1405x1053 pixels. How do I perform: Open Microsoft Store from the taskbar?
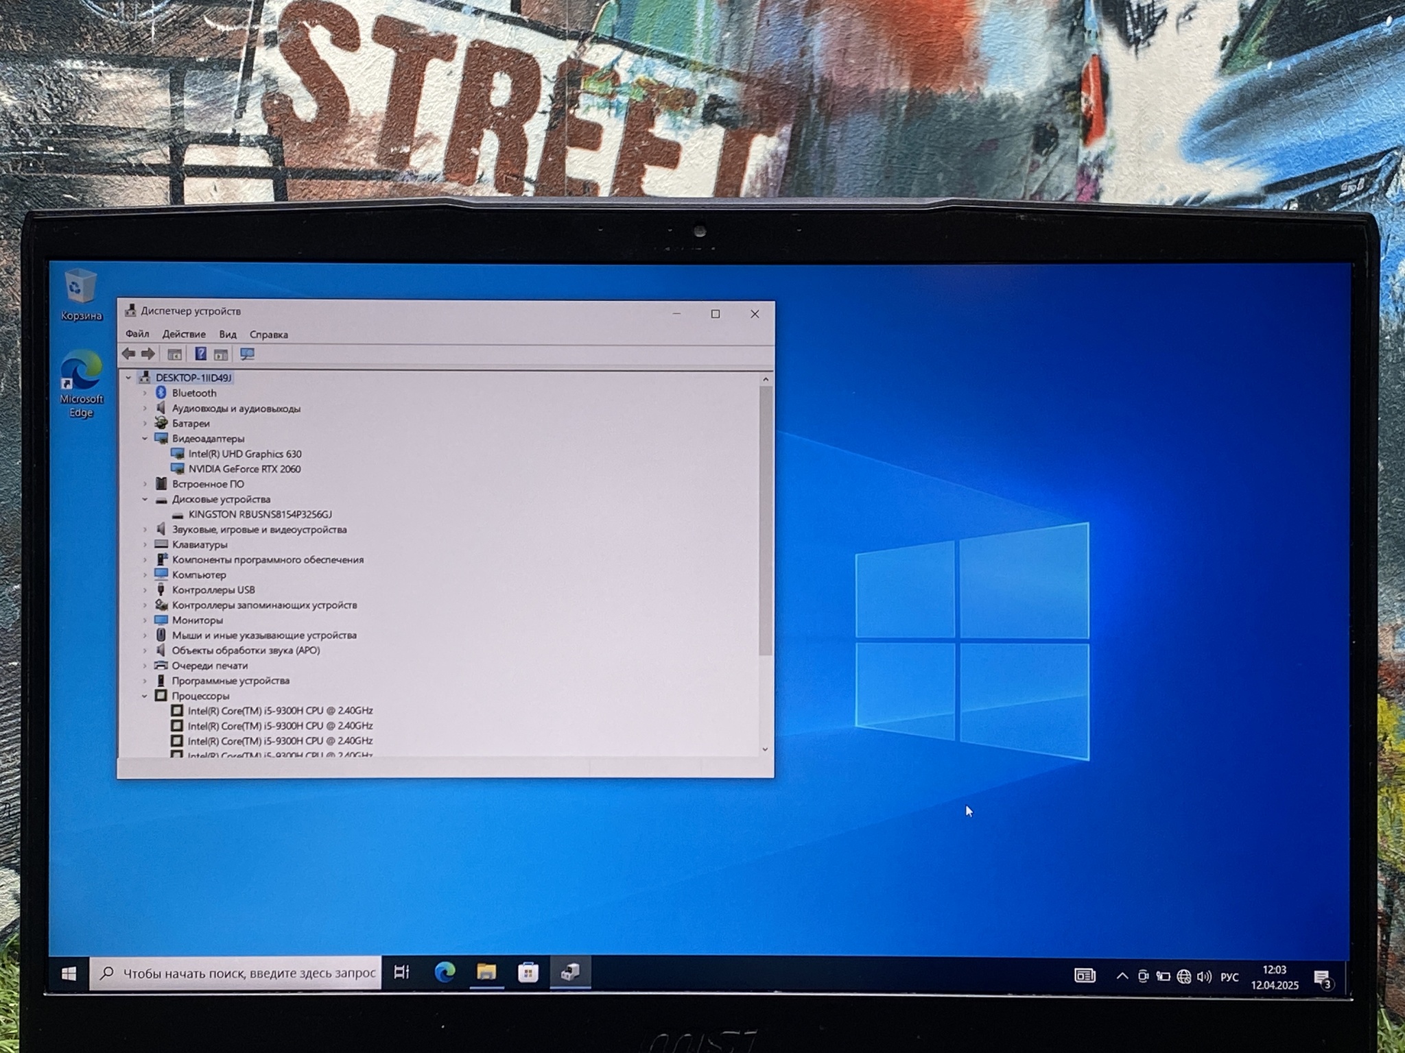pos(528,972)
